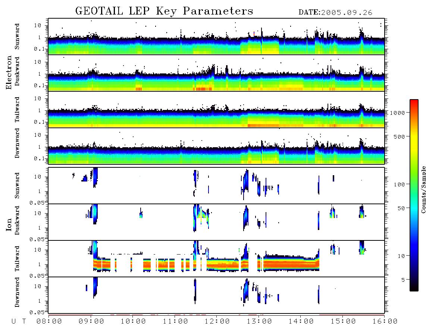The height and width of the screenshot is (328, 426).
Task: Select the Counts/Sample colorbar title
Action: (x=423, y=190)
